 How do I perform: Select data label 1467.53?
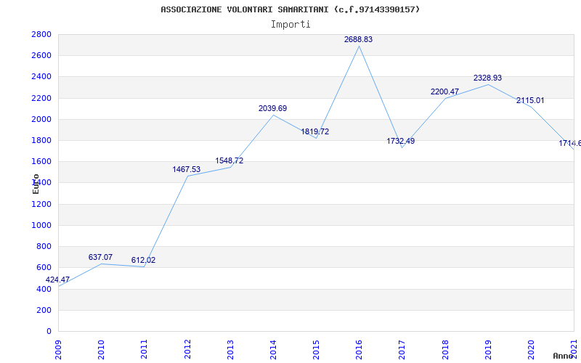click(x=187, y=169)
